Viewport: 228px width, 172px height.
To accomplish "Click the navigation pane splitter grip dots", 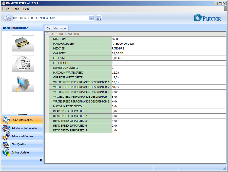I will 22,115.
